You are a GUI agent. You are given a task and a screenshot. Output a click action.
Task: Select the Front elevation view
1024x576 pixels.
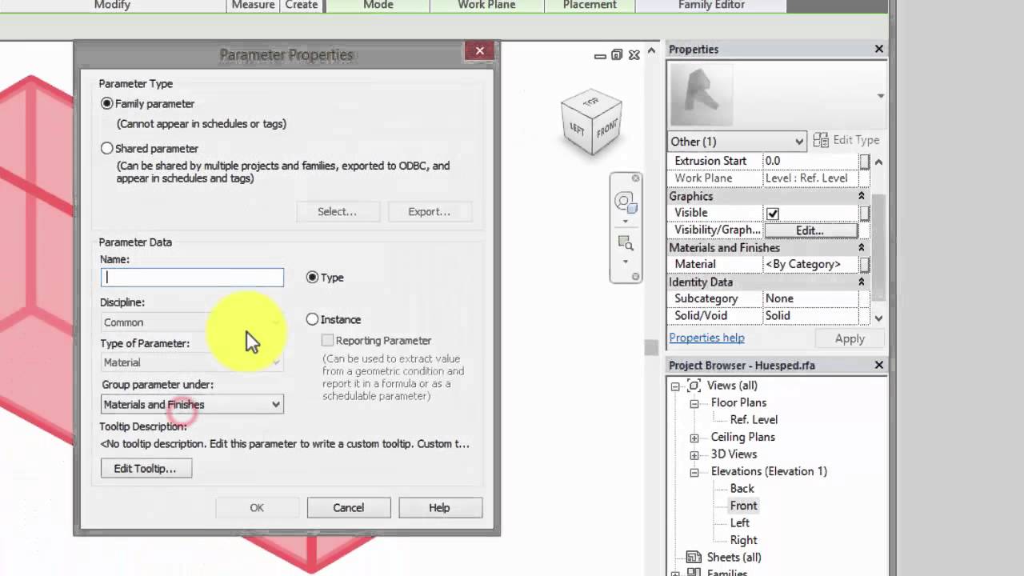coord(743,506)
